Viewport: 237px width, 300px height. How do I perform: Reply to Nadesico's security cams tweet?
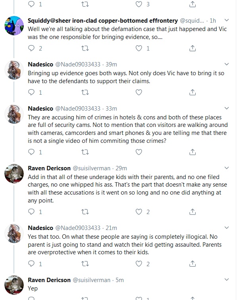click(31, 152)
